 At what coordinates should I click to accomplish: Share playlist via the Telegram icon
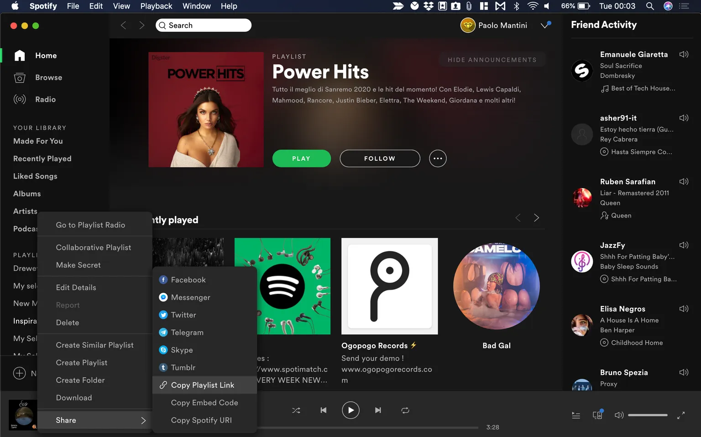pyautogui.click(x=163, y=332)
